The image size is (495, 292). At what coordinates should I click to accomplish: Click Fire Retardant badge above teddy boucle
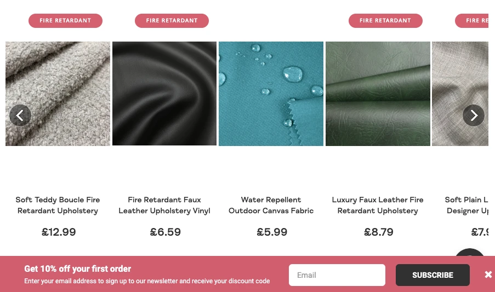pos(65,21)
